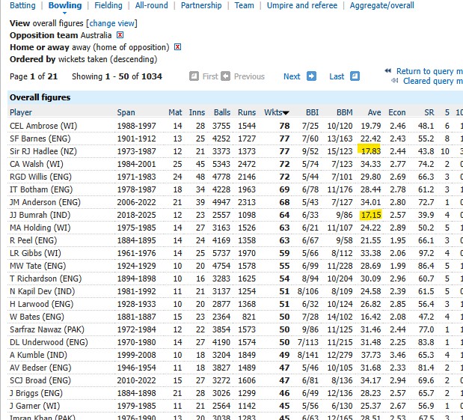Click the Last page icon
This screenshot has width=463, height=420.
point(355,76)
